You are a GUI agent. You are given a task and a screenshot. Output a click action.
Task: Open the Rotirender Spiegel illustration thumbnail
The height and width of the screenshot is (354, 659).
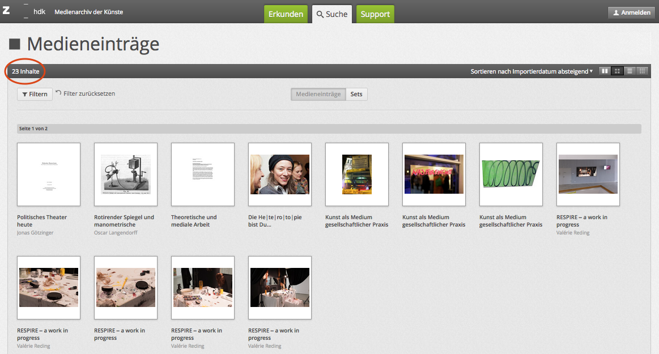click(x=126, y=174)
